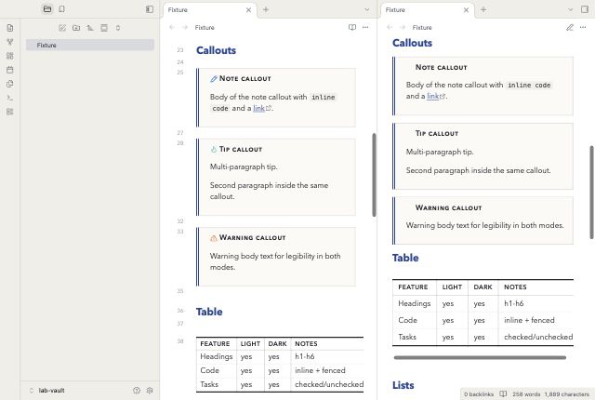Create a new folder in file explorer
The height and width of the screenshot is (400, 595).
pyautogui.click(x=76, y=28)
